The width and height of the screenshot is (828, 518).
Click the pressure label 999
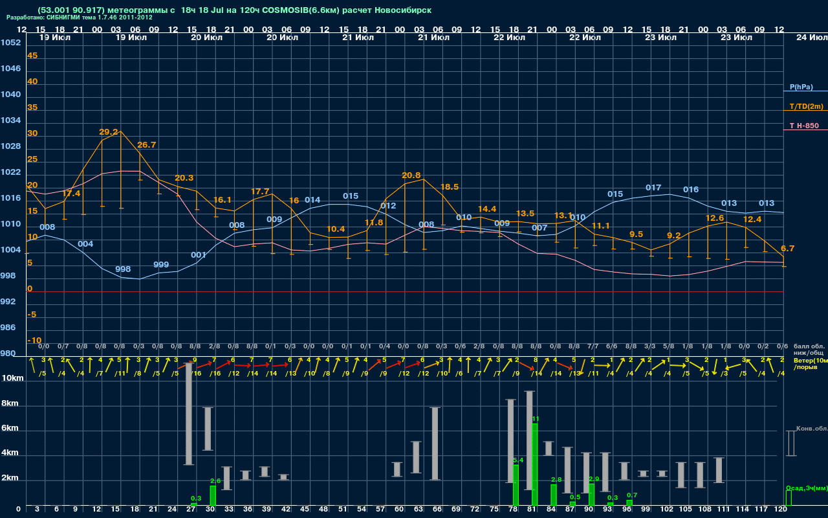(161, 265)
